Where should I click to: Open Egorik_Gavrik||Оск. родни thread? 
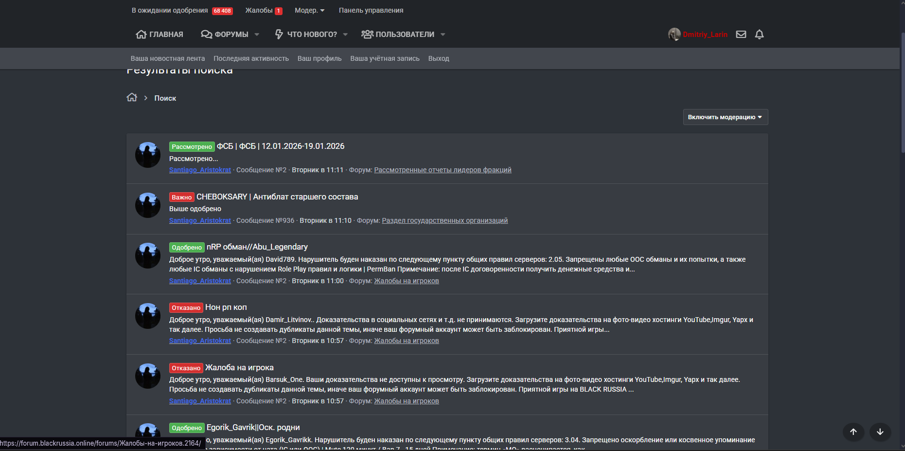click(x=253, y=427)
